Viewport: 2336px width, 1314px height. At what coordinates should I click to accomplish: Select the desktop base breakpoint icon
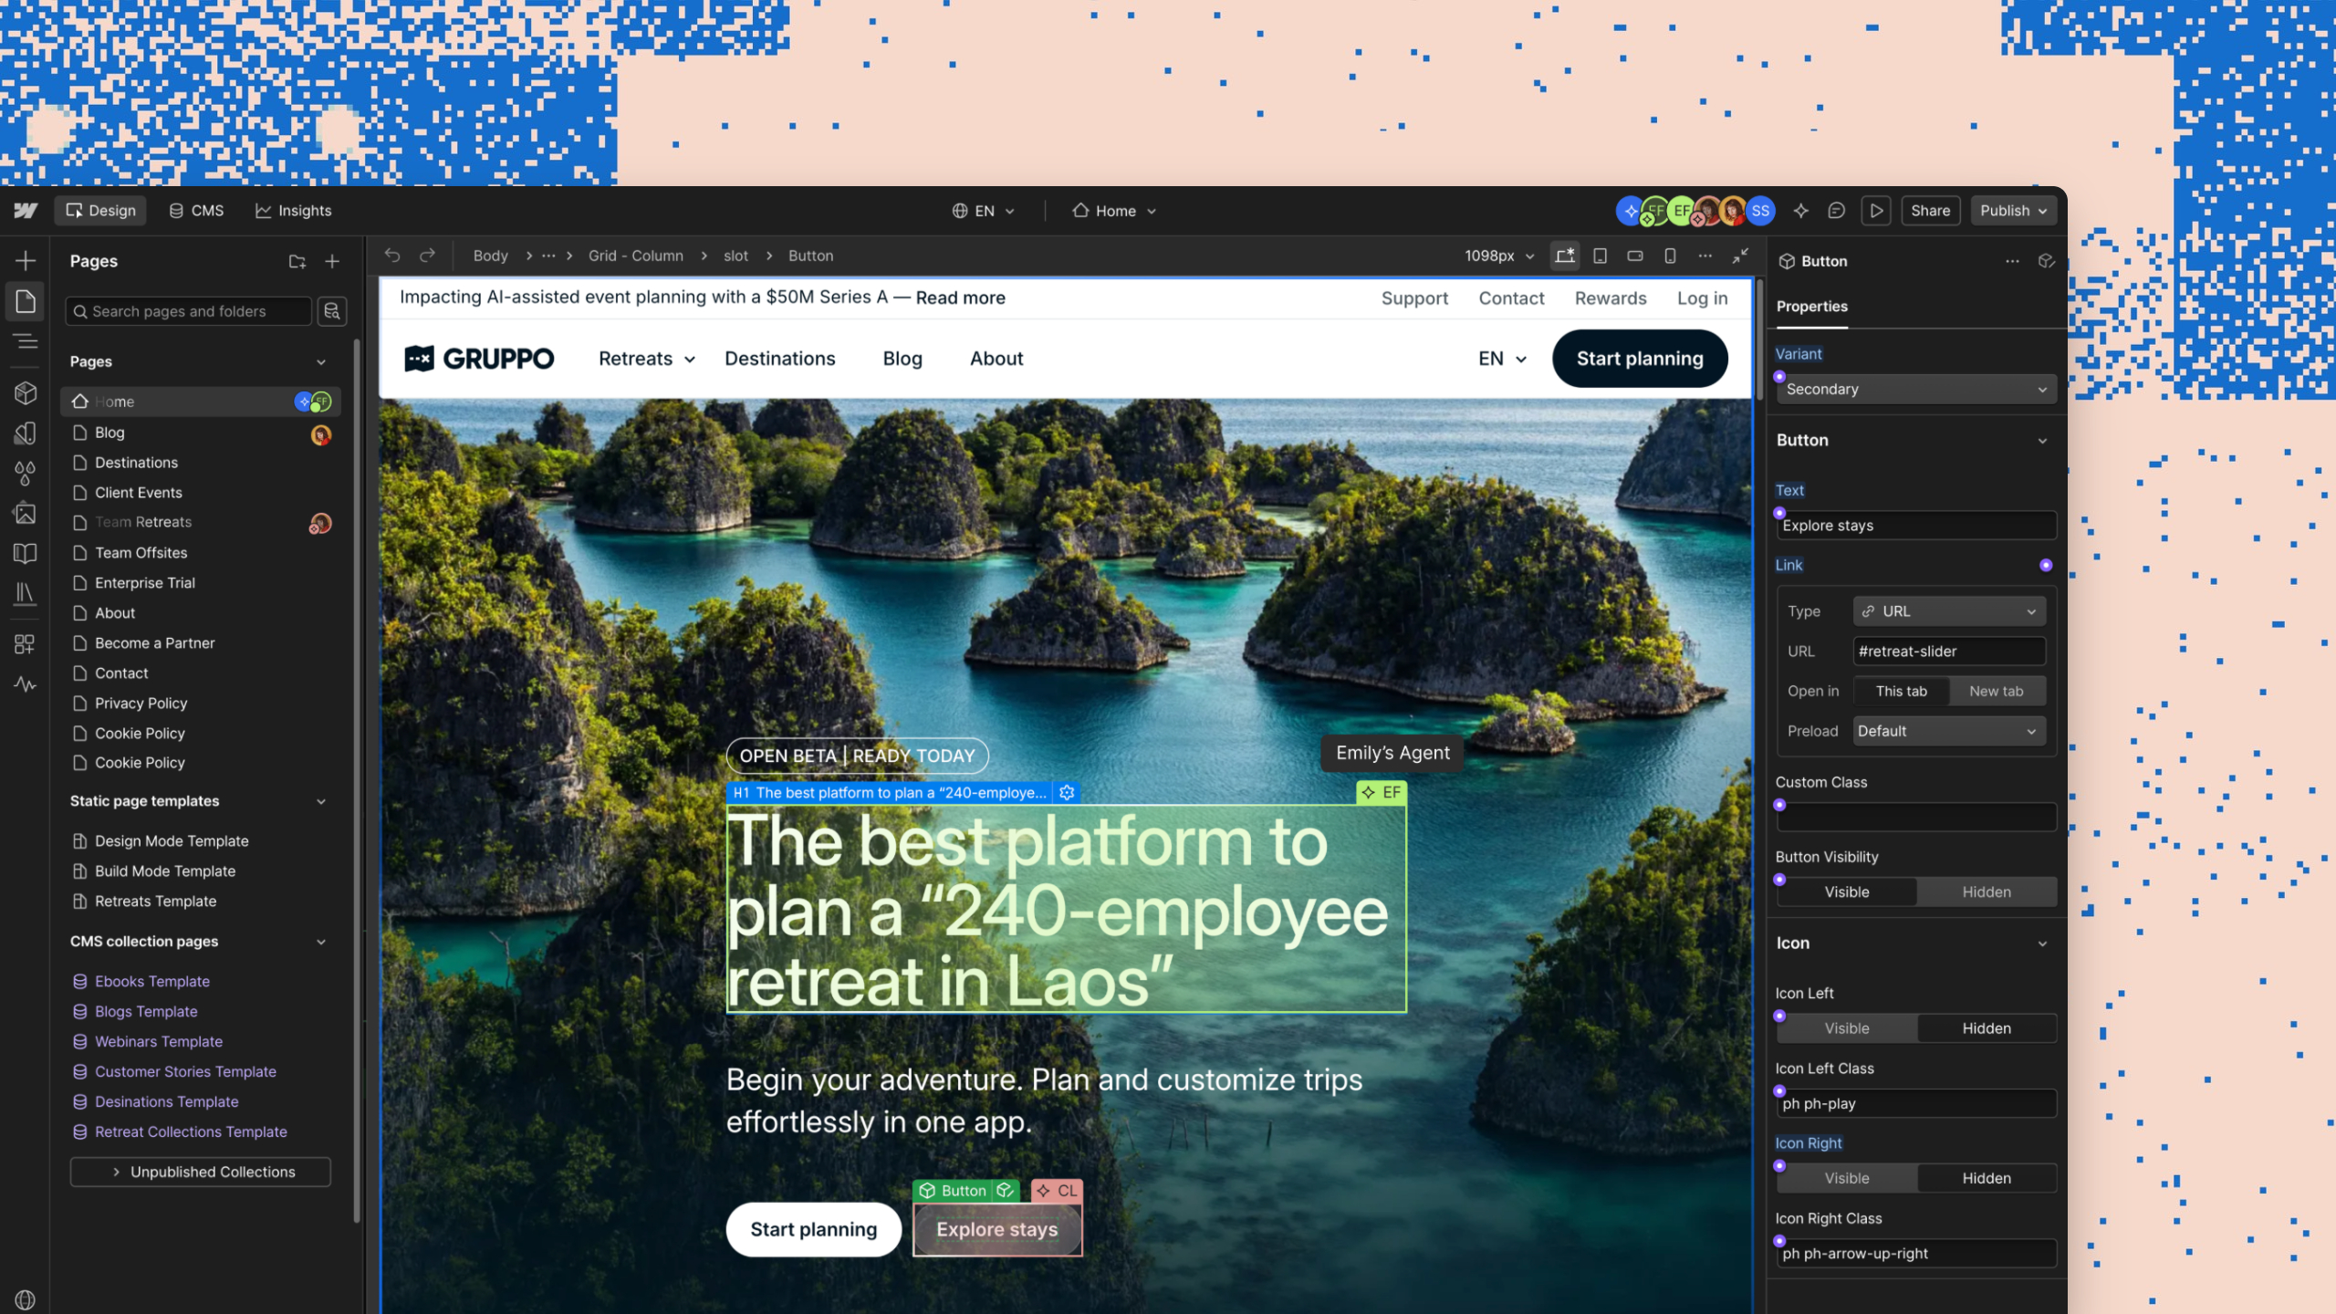pos(1565,256)
